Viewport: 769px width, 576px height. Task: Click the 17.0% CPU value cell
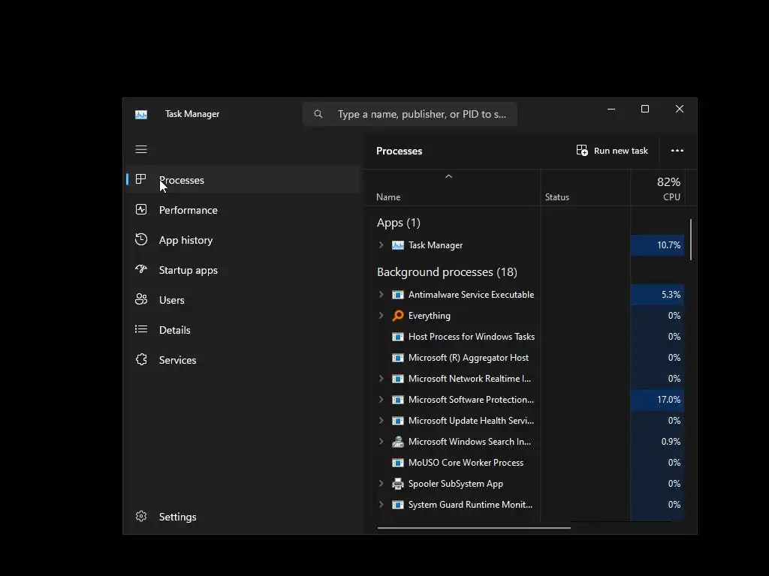[x=658, y=400]
